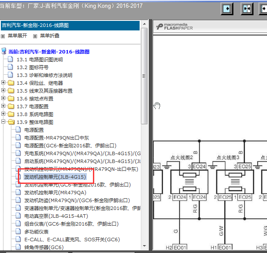This screenshot has width=267, height=253.
Task: Click the page icon for 13.3 诊断和维修方法说明
Action: pyautogui.click(x=10, y=75)
